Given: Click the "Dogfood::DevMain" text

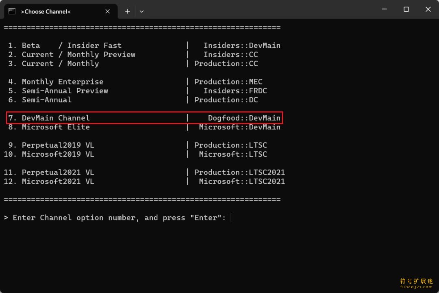Looking at the screenshot, I should click(x=244, y=118).
